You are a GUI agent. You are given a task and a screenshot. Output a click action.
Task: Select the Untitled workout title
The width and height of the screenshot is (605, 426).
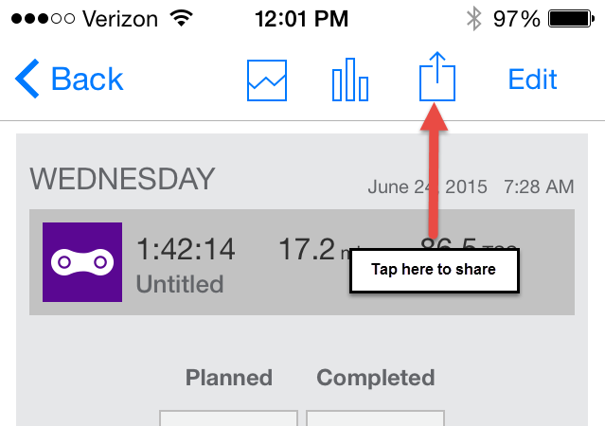coord(180,284)
